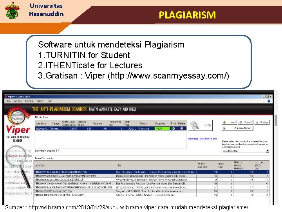Click the Unique Words Matched column header
Image resolution: width=282 pixels, height=212 pixels.
tap(239, 165)
